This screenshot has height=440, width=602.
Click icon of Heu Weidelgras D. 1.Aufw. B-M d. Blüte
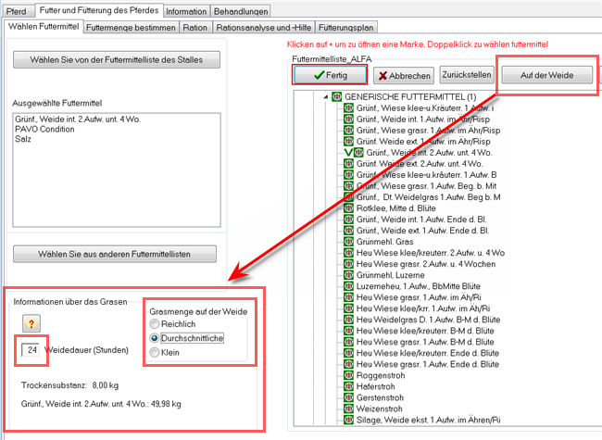pyautogui.click(x=348, y=320)
